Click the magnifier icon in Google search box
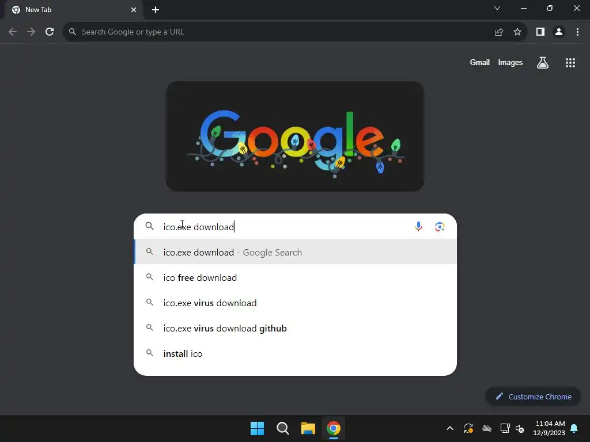590x442 pixels. coord(150,226)
